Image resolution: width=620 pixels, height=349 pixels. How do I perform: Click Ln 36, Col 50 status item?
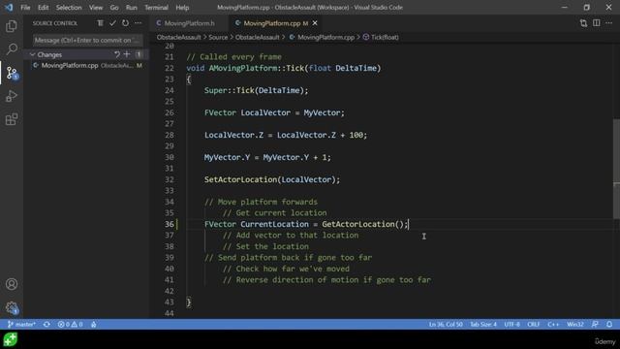click(x=446, y=324)
